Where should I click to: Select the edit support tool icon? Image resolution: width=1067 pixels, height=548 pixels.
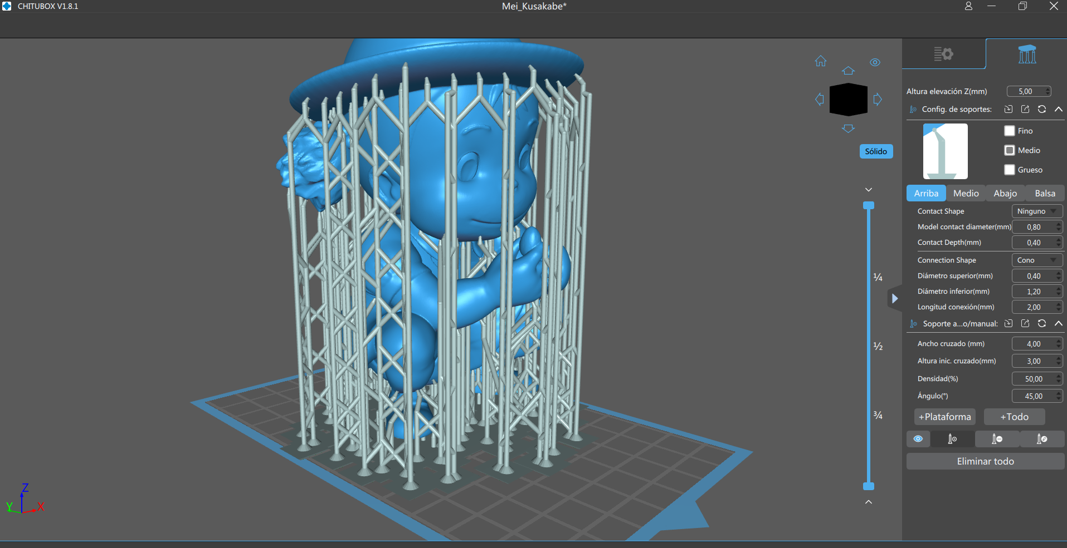[1042, 439]
